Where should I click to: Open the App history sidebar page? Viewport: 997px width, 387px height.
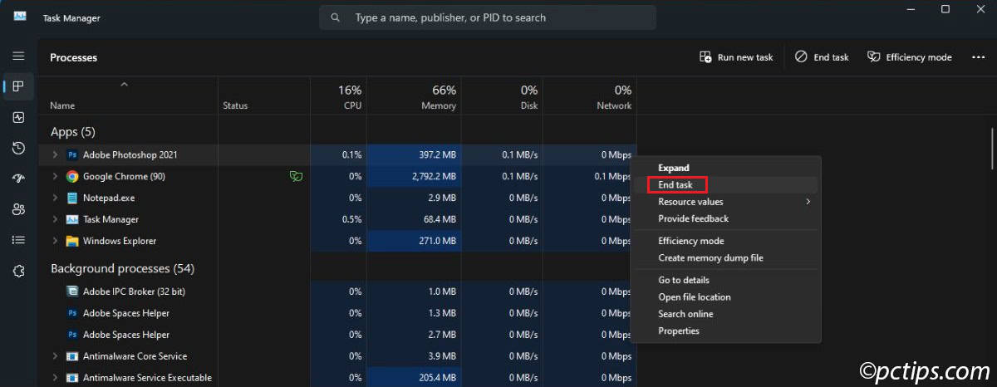pos(18,148)
